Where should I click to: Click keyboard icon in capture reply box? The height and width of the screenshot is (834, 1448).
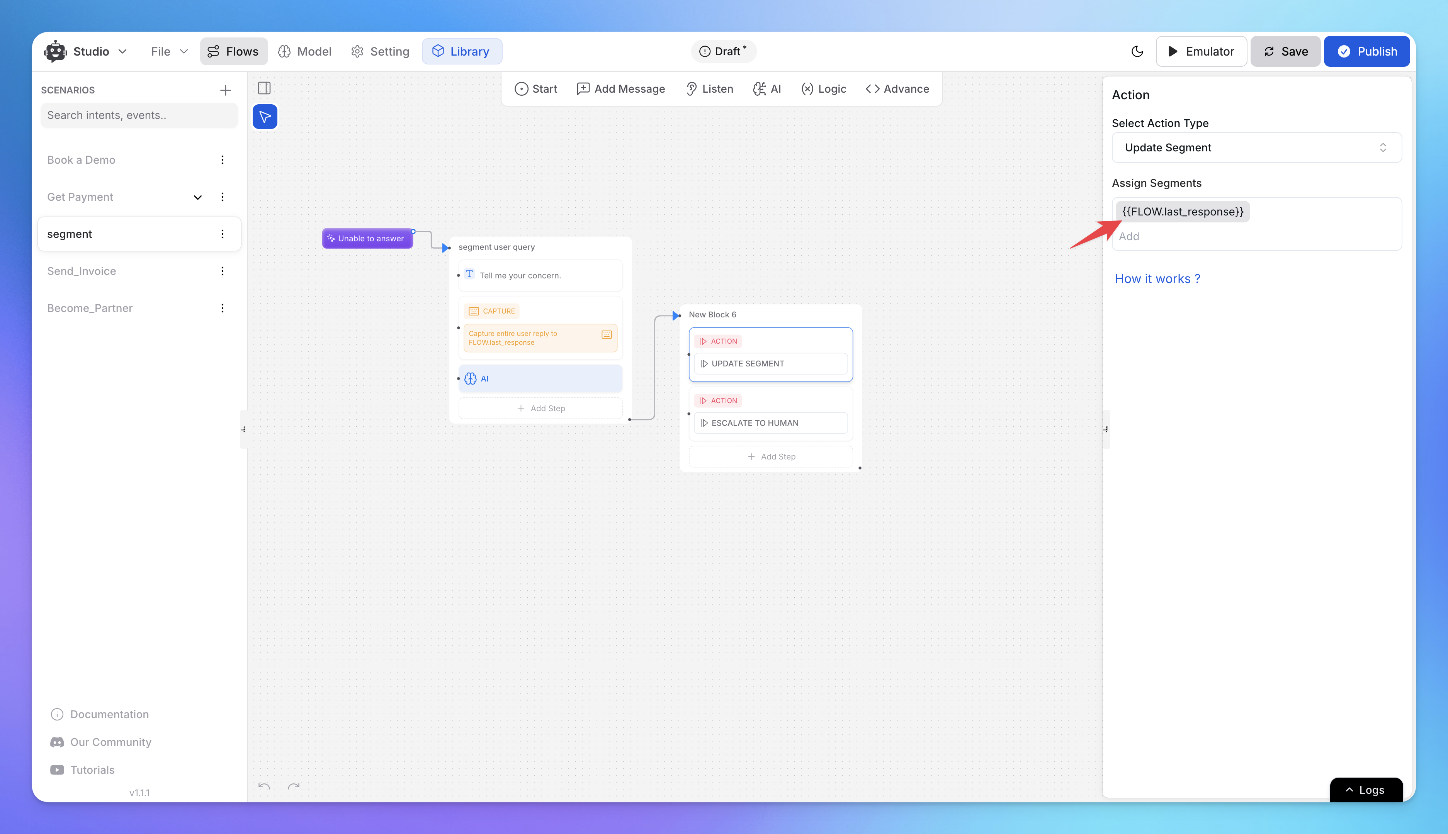coord(607,334)
